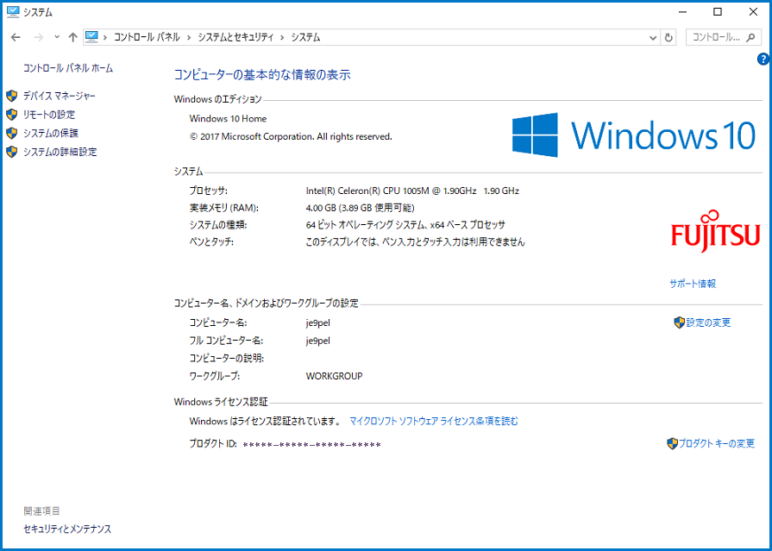Click shield icon beside リモートの設定
Image resolution: width=772 pixels, height=551 pixels.
[x=12, y=115]
